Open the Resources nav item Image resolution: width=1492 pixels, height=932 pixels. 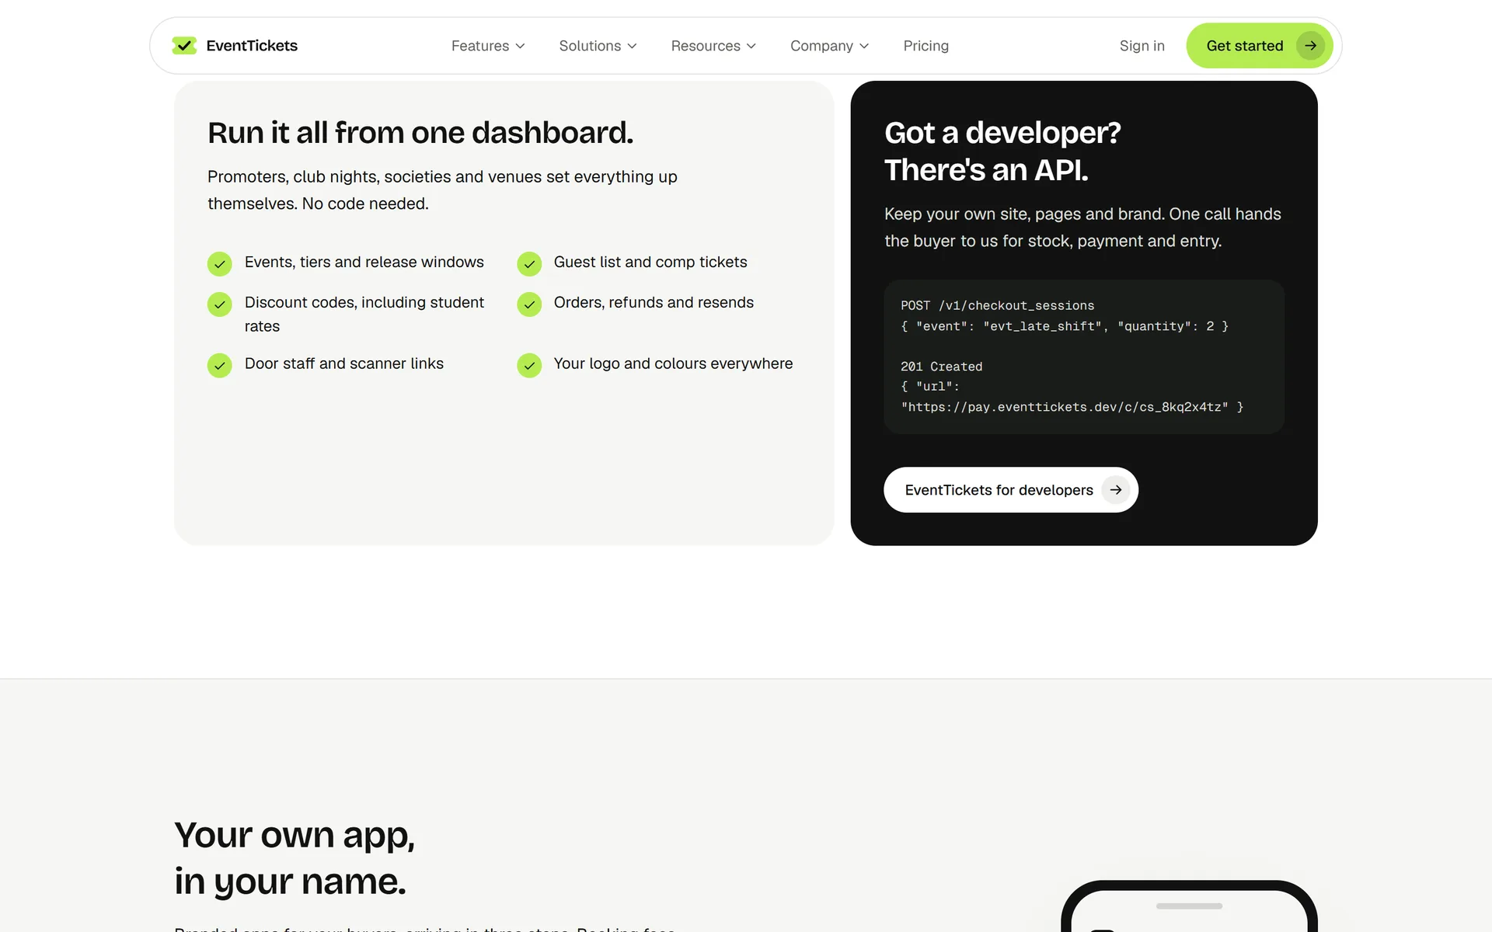click(x=713, y=46)
